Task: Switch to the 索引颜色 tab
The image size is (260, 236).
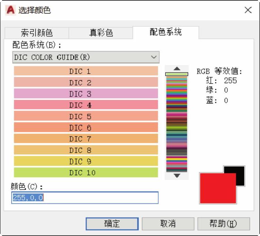Action: [x=37, y=33]
